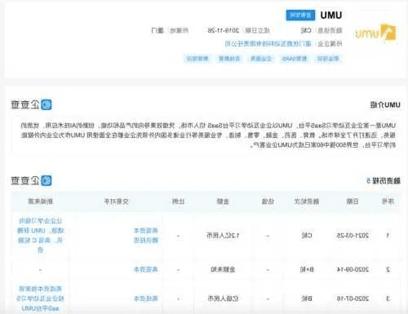Click the amount cell 1.2亿人民币
The width and height of the screenshot is (408, 314).
click(223, 236)
